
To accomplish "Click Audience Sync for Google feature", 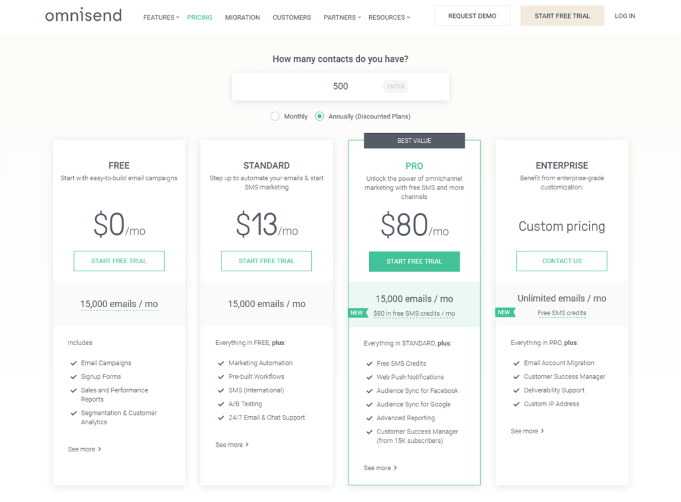I will (x=414, y=404).
